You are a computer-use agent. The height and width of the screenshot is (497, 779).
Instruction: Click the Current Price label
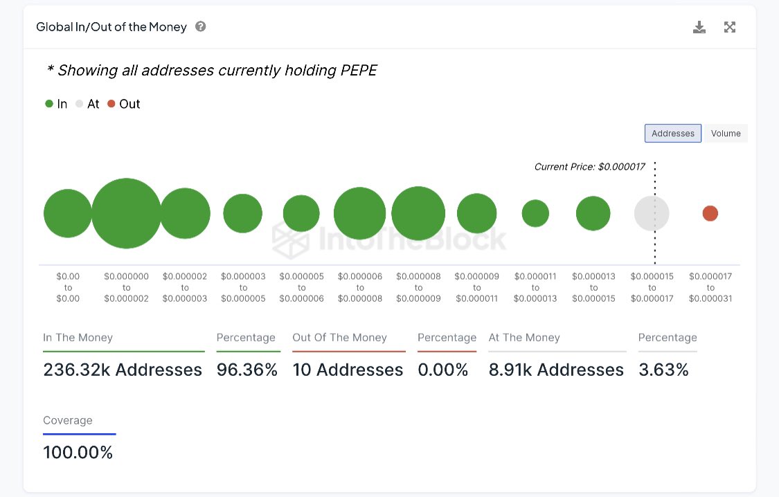pos(591,167)
